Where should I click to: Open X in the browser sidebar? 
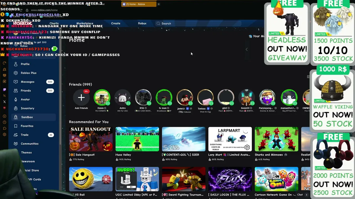pyautogui.click(x=4, y=102)
